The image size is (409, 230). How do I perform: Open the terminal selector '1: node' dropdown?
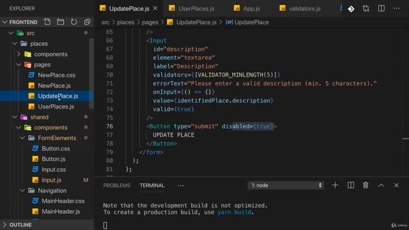point(286,185)
